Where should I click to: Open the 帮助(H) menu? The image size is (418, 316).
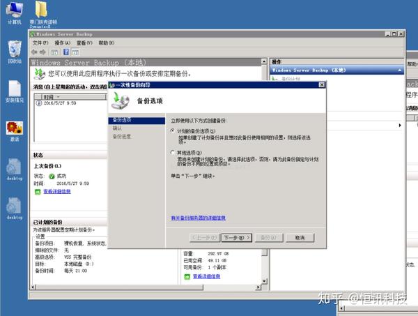[107, 43]
